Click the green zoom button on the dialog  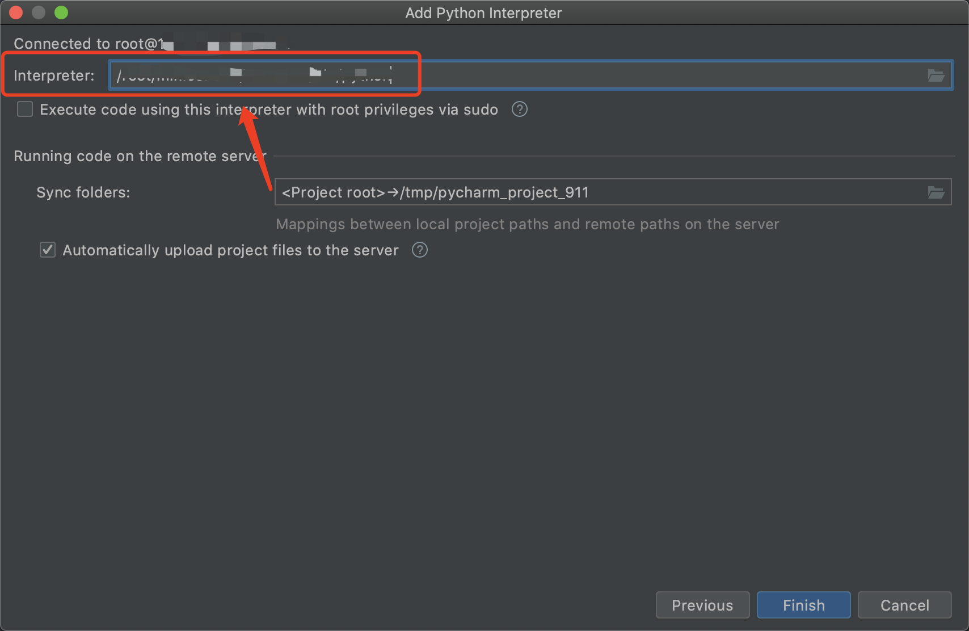pos(61,12)
